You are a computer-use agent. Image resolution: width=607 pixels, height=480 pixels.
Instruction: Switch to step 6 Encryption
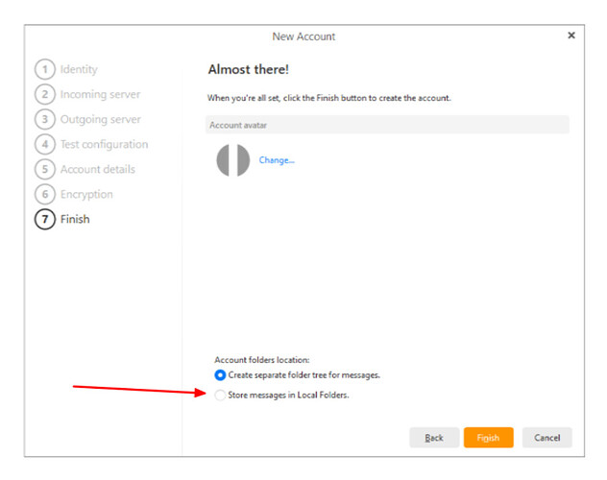click(74, 194)
